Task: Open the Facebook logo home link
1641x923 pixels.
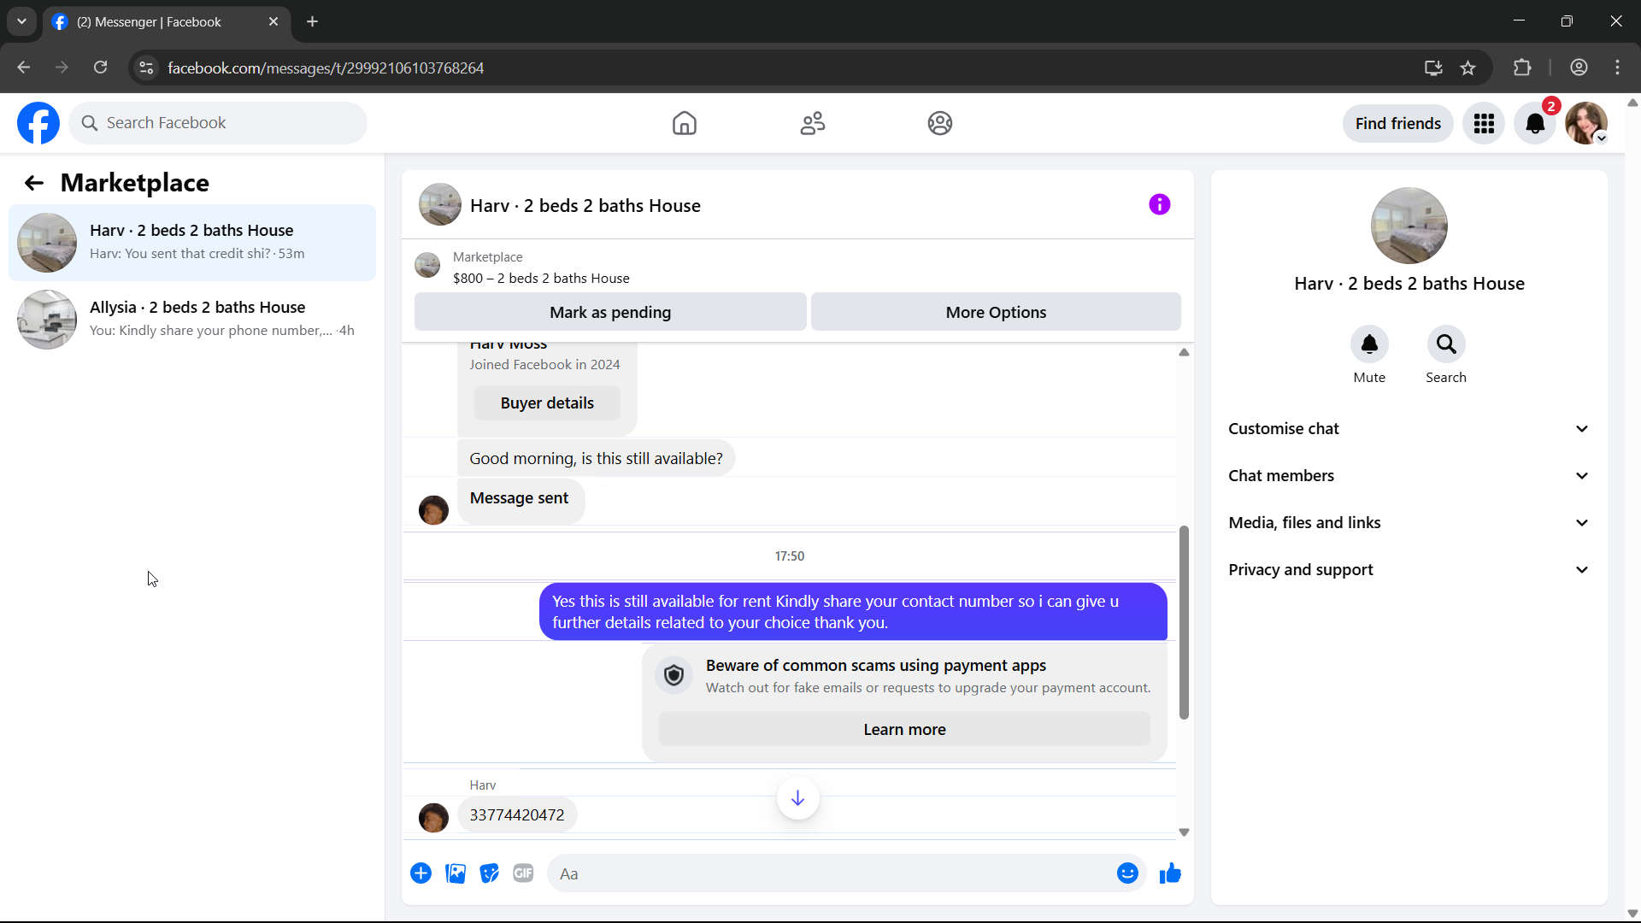Action: coord(38,123)
